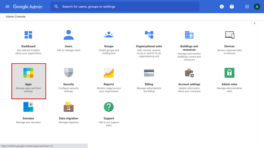Screen dimensions: 264x148
Task: Click the Data migration title
Action: tap(69, 118)
